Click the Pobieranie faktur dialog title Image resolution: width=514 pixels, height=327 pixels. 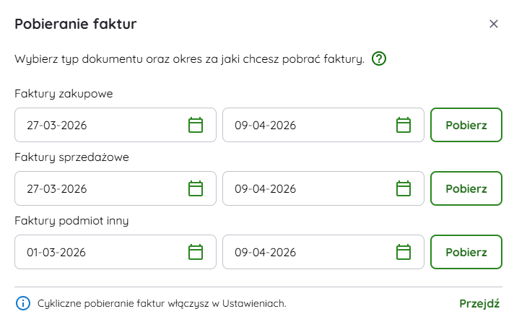tap(76, 24)
